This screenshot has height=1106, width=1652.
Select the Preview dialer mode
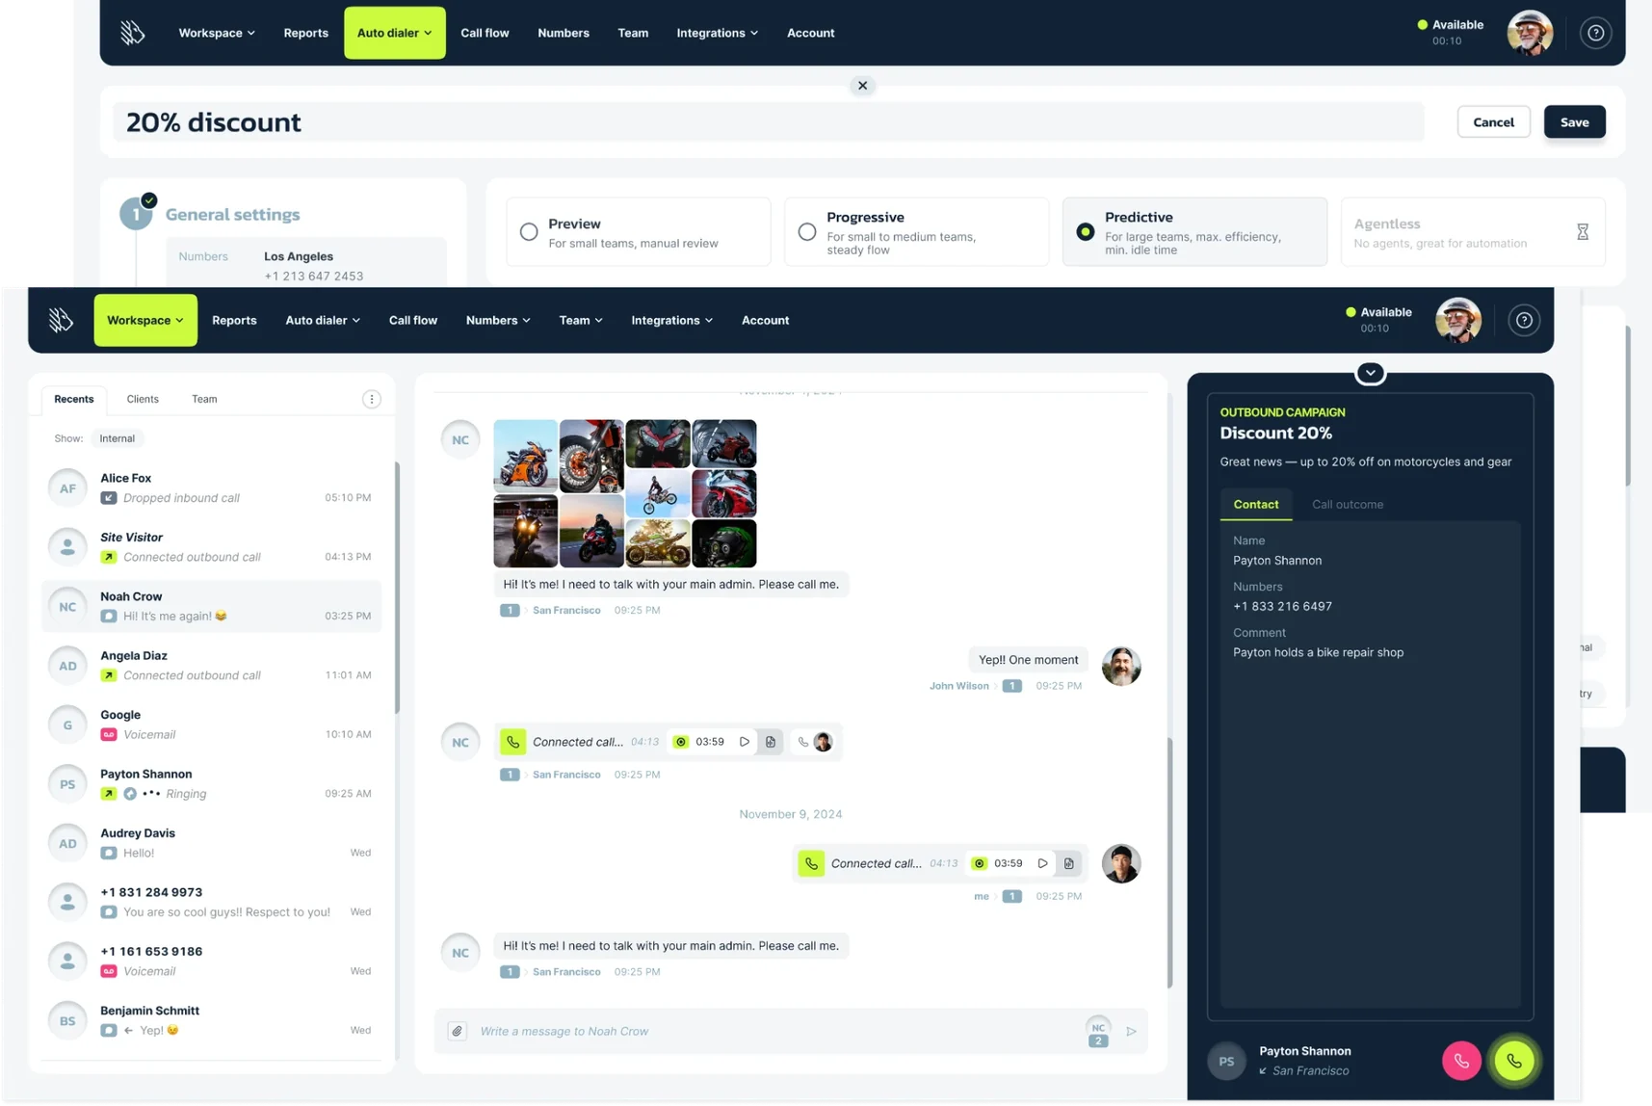(639, 232)
